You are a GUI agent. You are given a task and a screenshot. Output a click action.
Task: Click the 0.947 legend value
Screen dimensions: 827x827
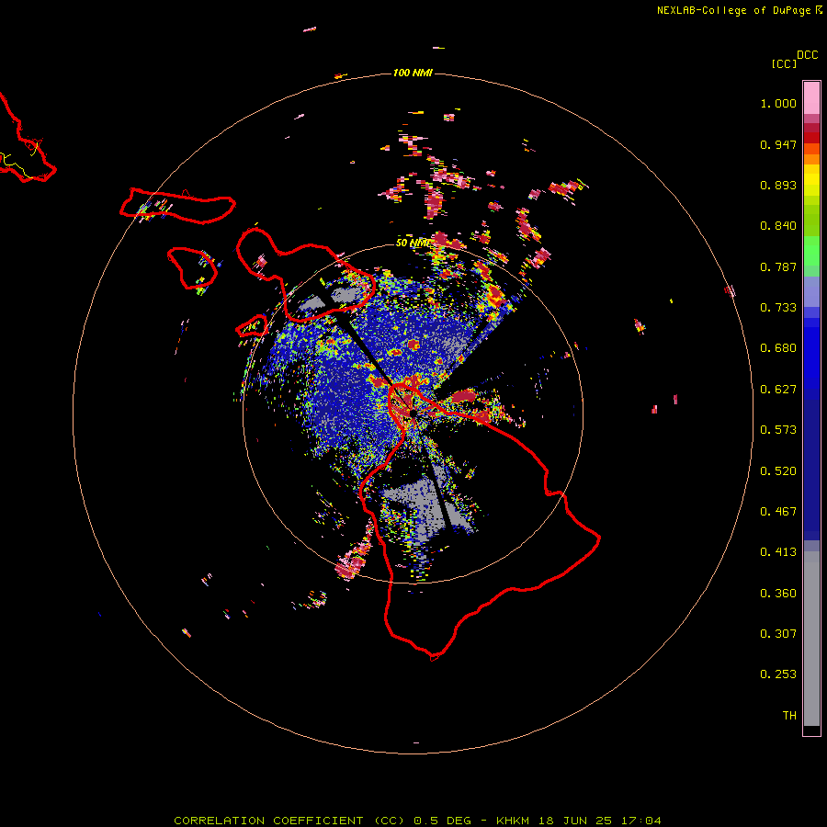pos(778,144)
